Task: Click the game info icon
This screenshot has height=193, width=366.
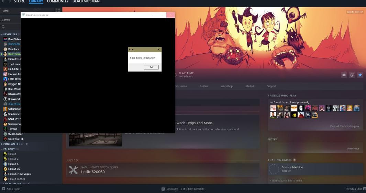Action: coord(352,75)
